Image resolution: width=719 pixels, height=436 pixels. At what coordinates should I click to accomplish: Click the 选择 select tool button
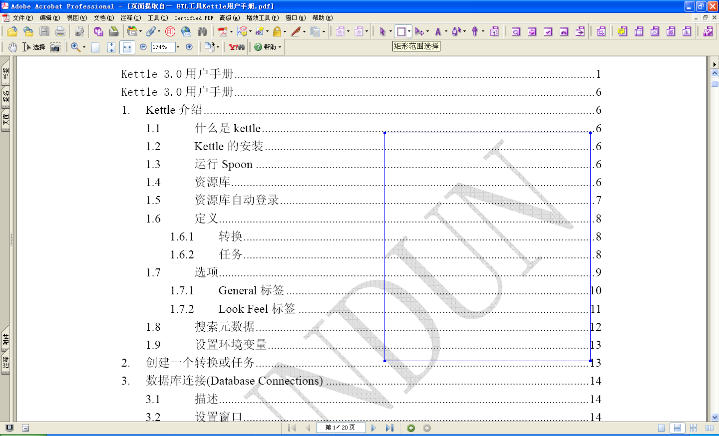click(33, 47)
